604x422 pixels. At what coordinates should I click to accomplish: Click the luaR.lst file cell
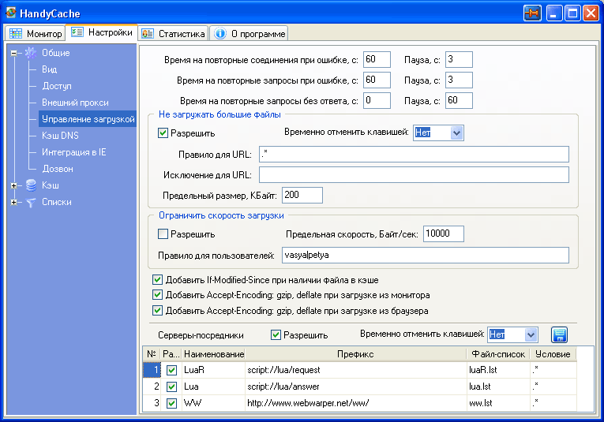498,370
